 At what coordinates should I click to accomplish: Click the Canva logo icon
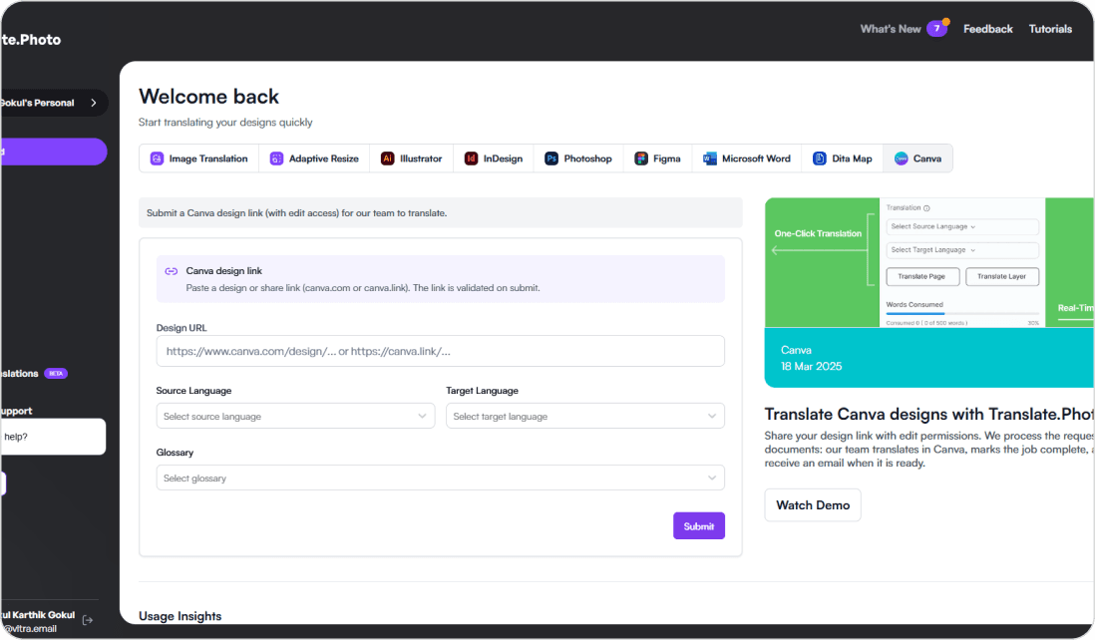[902, 159]
